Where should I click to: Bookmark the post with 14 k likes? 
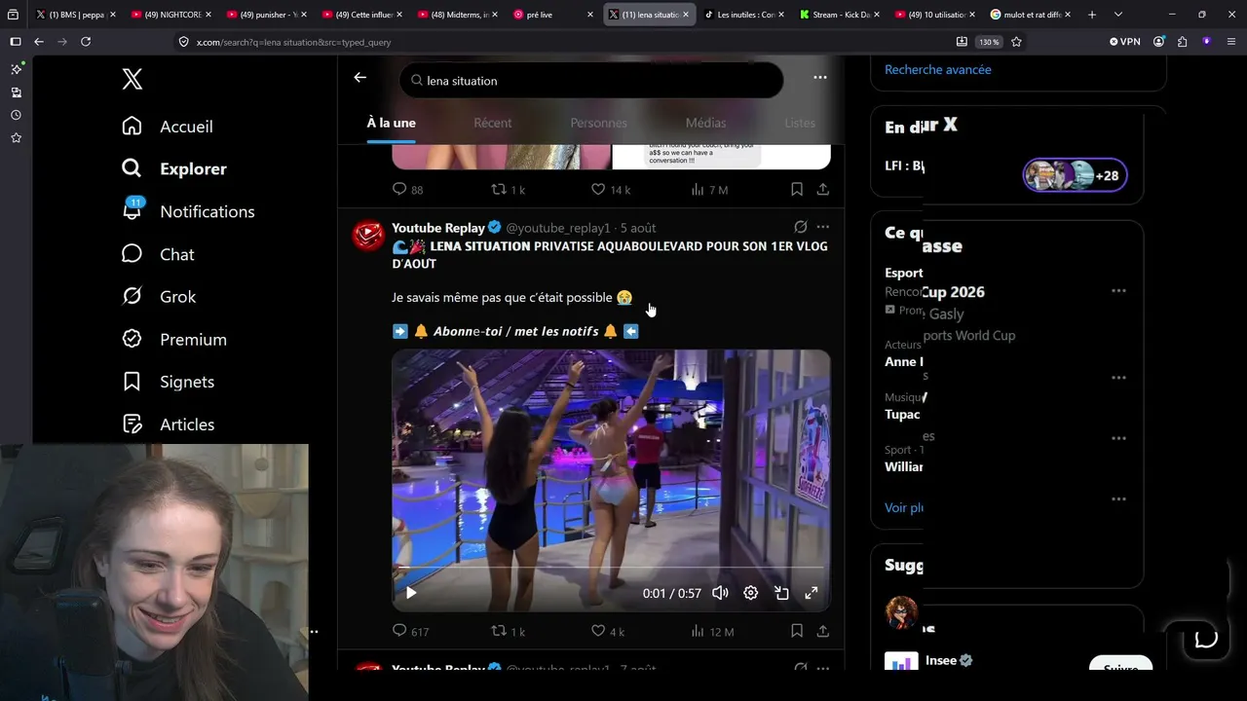pos(797,189)
